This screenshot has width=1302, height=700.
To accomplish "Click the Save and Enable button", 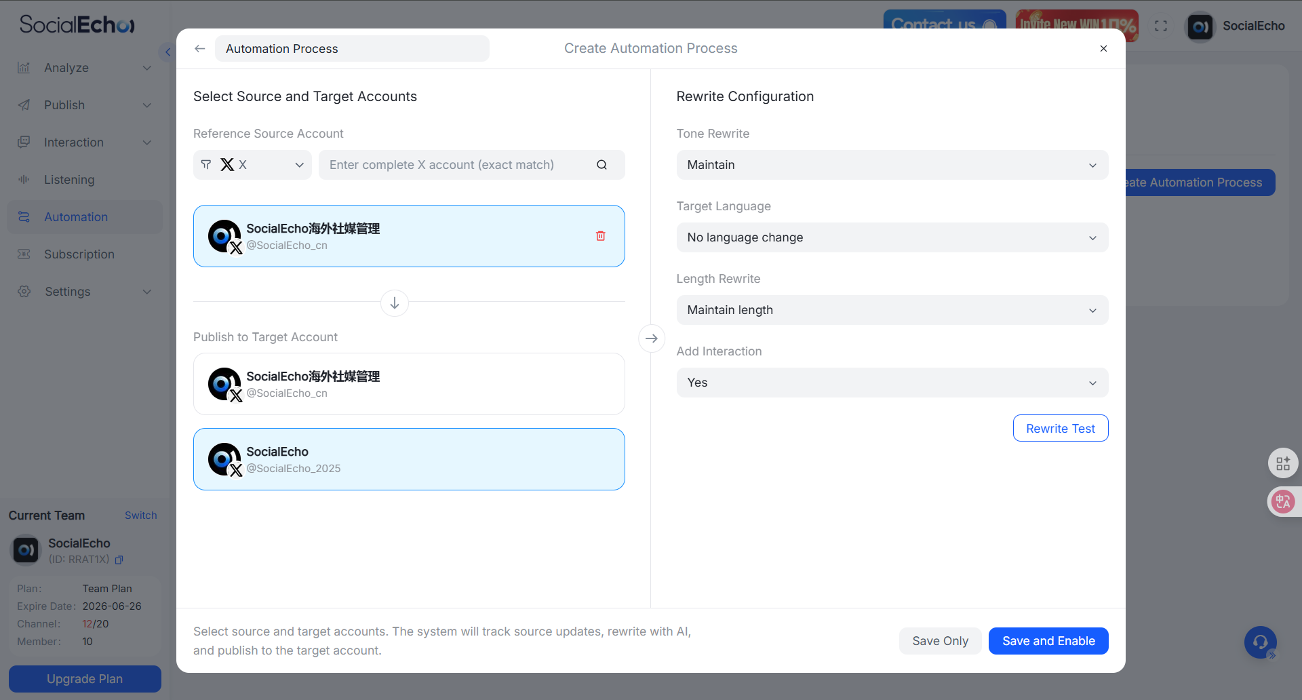I will click(1048, 640).
